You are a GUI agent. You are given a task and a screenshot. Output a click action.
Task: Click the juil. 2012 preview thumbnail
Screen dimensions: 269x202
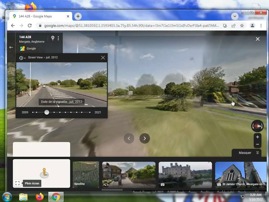tap(61, 85)
